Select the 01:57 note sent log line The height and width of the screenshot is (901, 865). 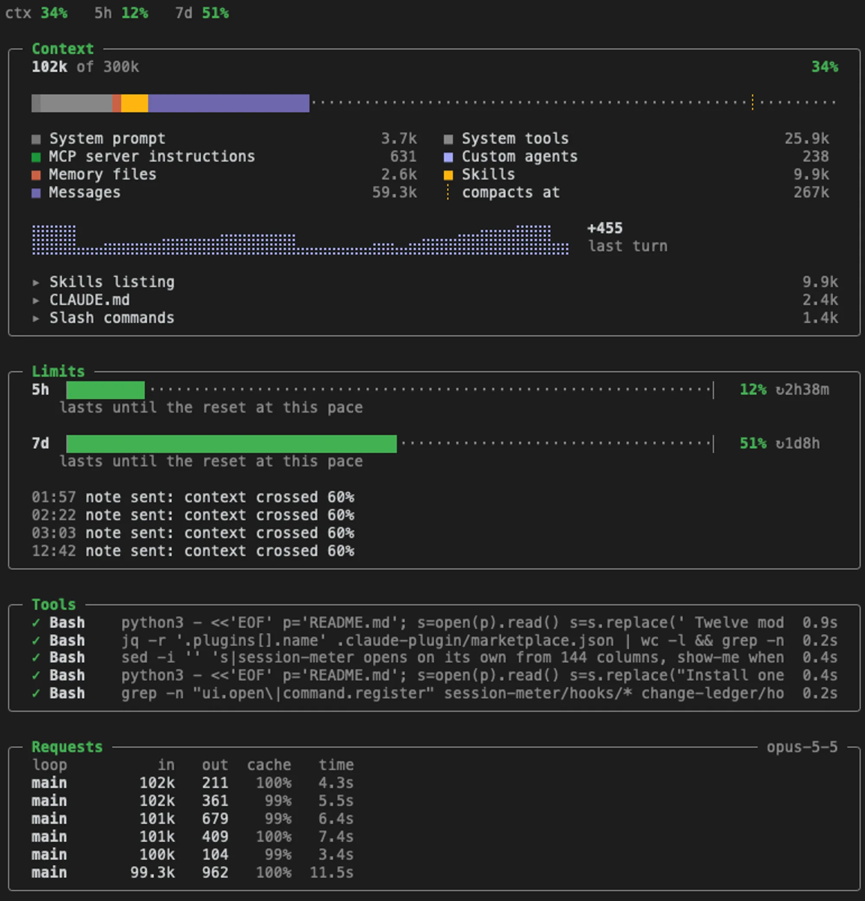[193, 497]
